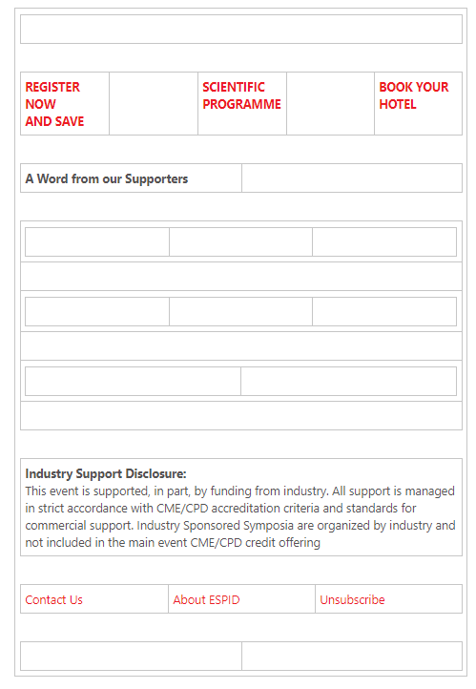Click first empty cell in first three-column supporters row
476x689 pixels.
97,241
